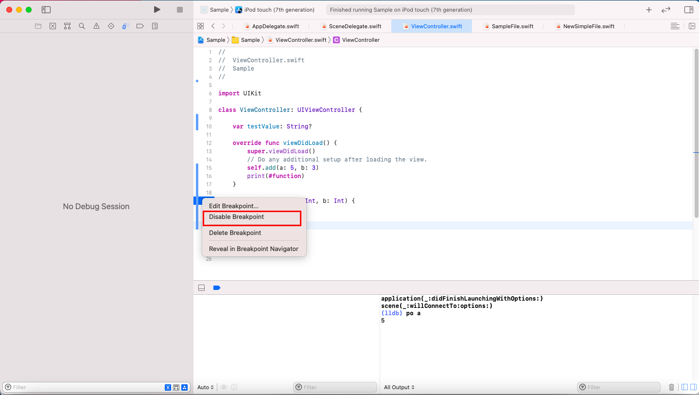The image size is (699, 395).
Task: Open Sample folder in jump bar
Action: (x=246, y=40)
